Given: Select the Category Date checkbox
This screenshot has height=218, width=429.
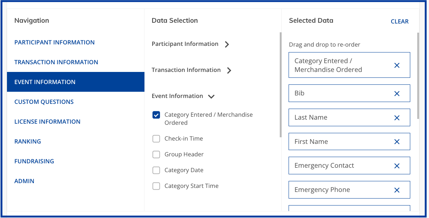Looking at the screenshot, I should click(x=156, y=170).
